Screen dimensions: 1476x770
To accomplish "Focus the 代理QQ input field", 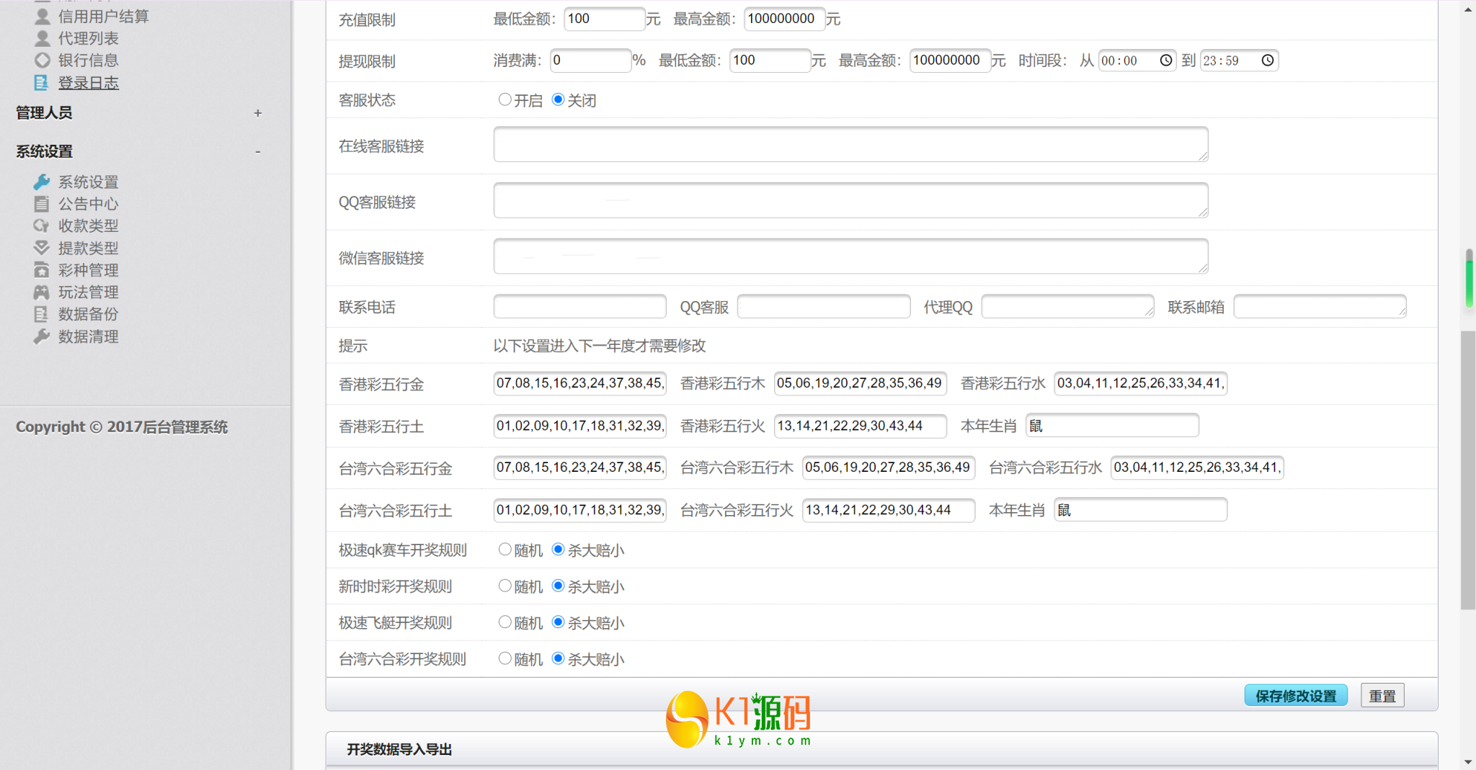I will (1067, 306).
